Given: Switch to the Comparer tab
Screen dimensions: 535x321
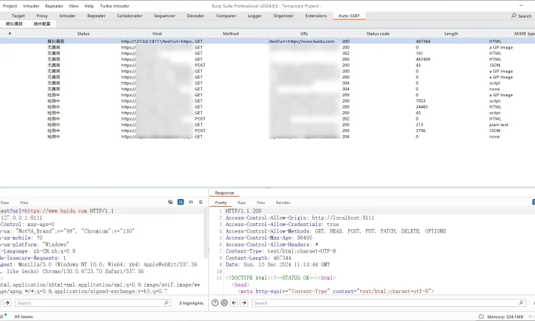Looking at the screenshot, I should [x=226, y=16].
